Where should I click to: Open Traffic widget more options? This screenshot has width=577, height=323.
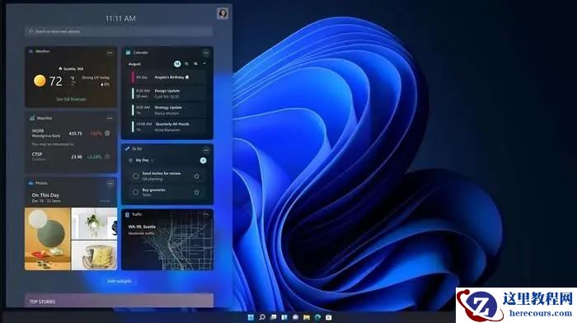point(206,214)
